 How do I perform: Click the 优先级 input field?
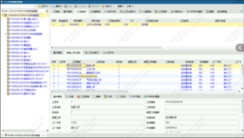107,112
